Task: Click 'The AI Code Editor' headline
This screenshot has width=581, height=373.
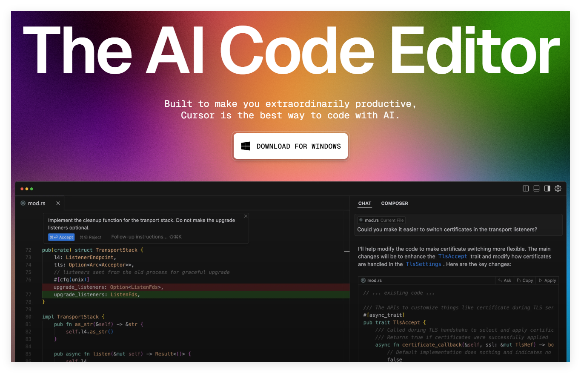Action: pyautogui.click(x=291, y=50)
